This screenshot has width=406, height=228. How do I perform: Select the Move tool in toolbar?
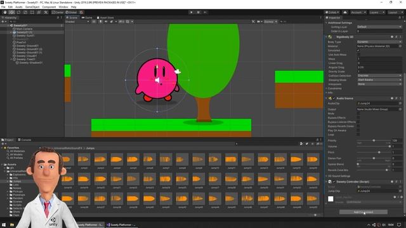[11, 12]
